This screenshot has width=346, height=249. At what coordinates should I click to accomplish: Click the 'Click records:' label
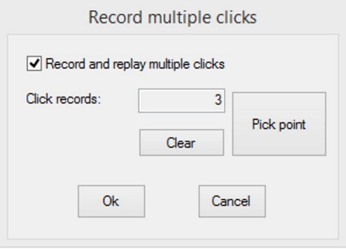pyautogui.click(x=64, y=99)
